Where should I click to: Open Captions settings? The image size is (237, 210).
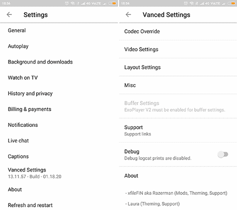coord(59,156)
